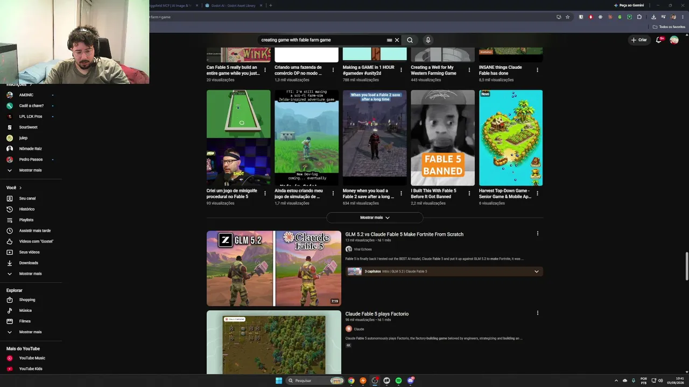
Task: Open options for "Harvest Top-Down Game" short
Action: point(537,193)
